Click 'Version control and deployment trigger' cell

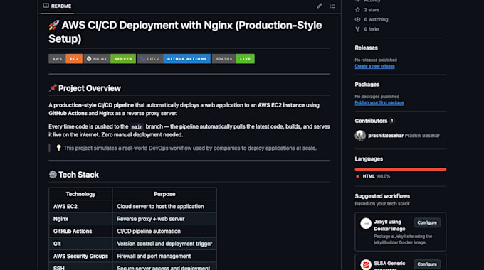pos(164,244)
